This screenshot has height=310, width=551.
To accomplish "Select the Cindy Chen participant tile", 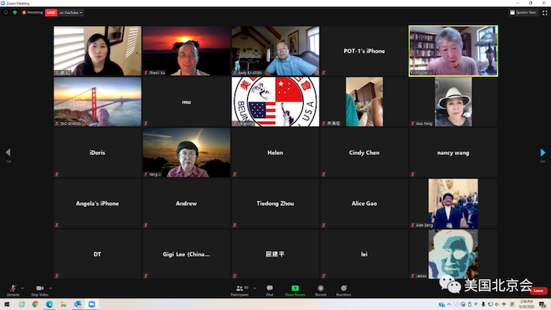I will pos(364,153).
